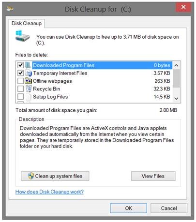The image size is (196, 222).
Task: Uncheck Downloaded Program Files checkbox
Action: pyautogui.click(x=20, y=65)
